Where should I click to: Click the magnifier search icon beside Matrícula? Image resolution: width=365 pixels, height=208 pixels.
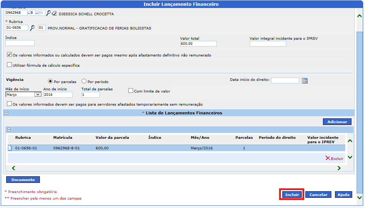click(x=48, y=13)
